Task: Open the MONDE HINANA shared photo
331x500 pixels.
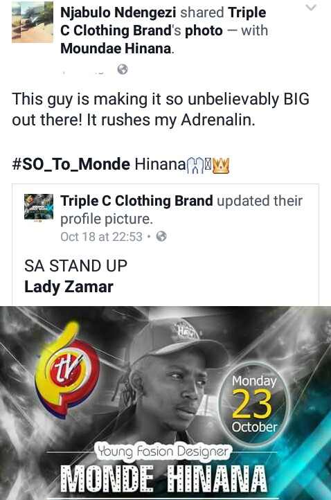Action: coord(165,403)
